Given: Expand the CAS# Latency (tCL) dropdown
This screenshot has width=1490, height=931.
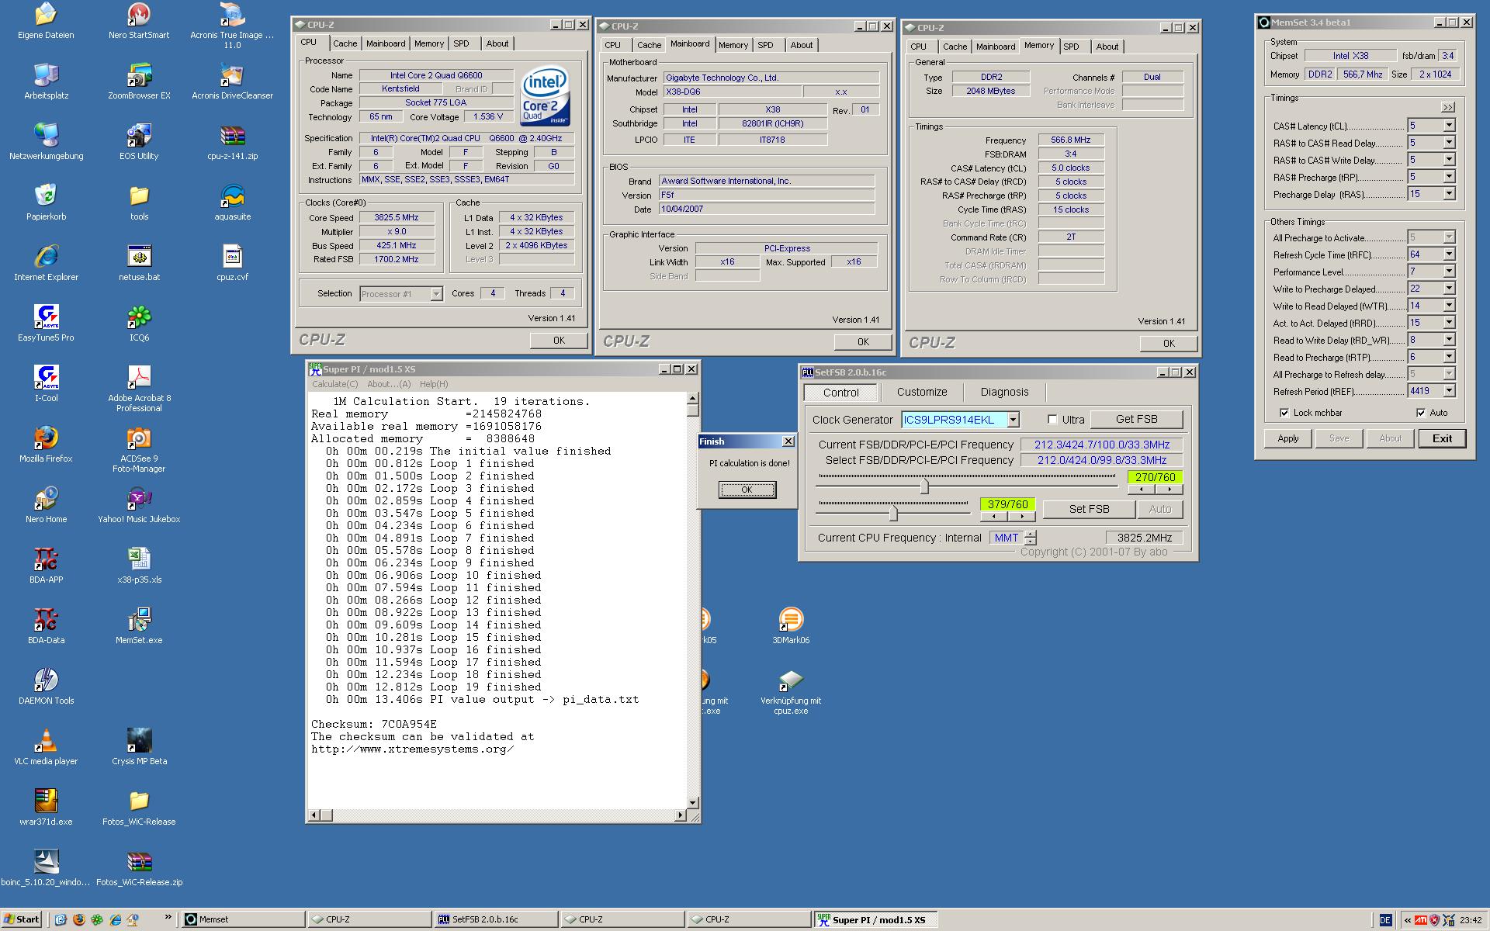Looking at the screenshot, I should point(1448,126).
